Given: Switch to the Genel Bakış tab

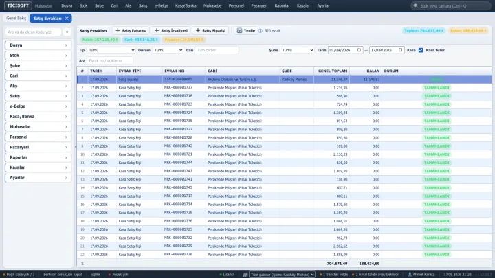Looking at the screenshot, I should coord(16,19).
